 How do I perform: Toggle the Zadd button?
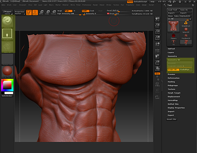click(85, 11)
